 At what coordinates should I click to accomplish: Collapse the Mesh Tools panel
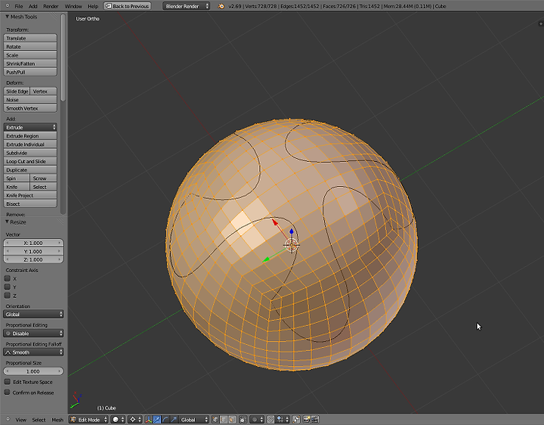pos(7,17)
